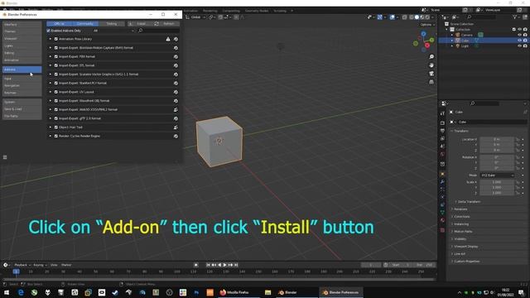
Task: Expand the Import-Export: STL format add-on
Action: click(x=51, y=65)
